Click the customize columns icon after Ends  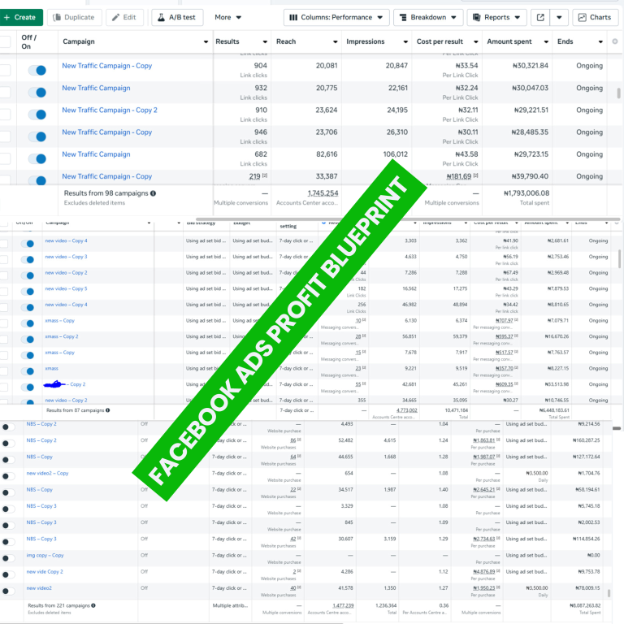tap(615, 41)
